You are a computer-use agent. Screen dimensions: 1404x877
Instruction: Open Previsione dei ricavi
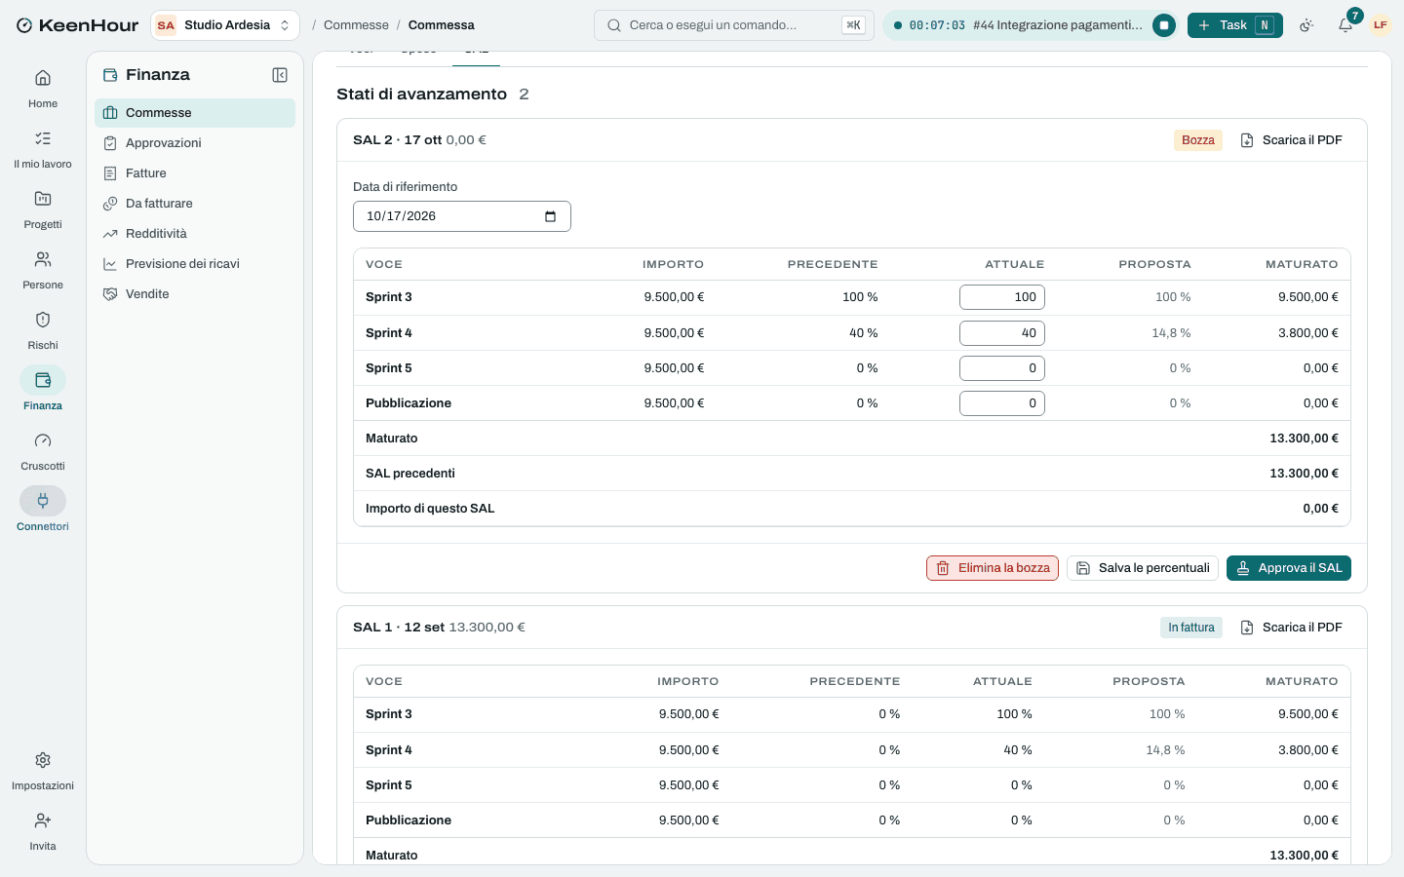[x=195, y=264]
